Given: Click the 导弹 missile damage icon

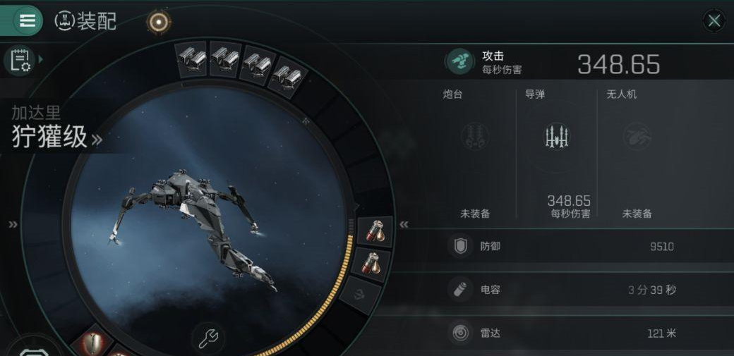Looking at the screenshot, I should 557,137.
